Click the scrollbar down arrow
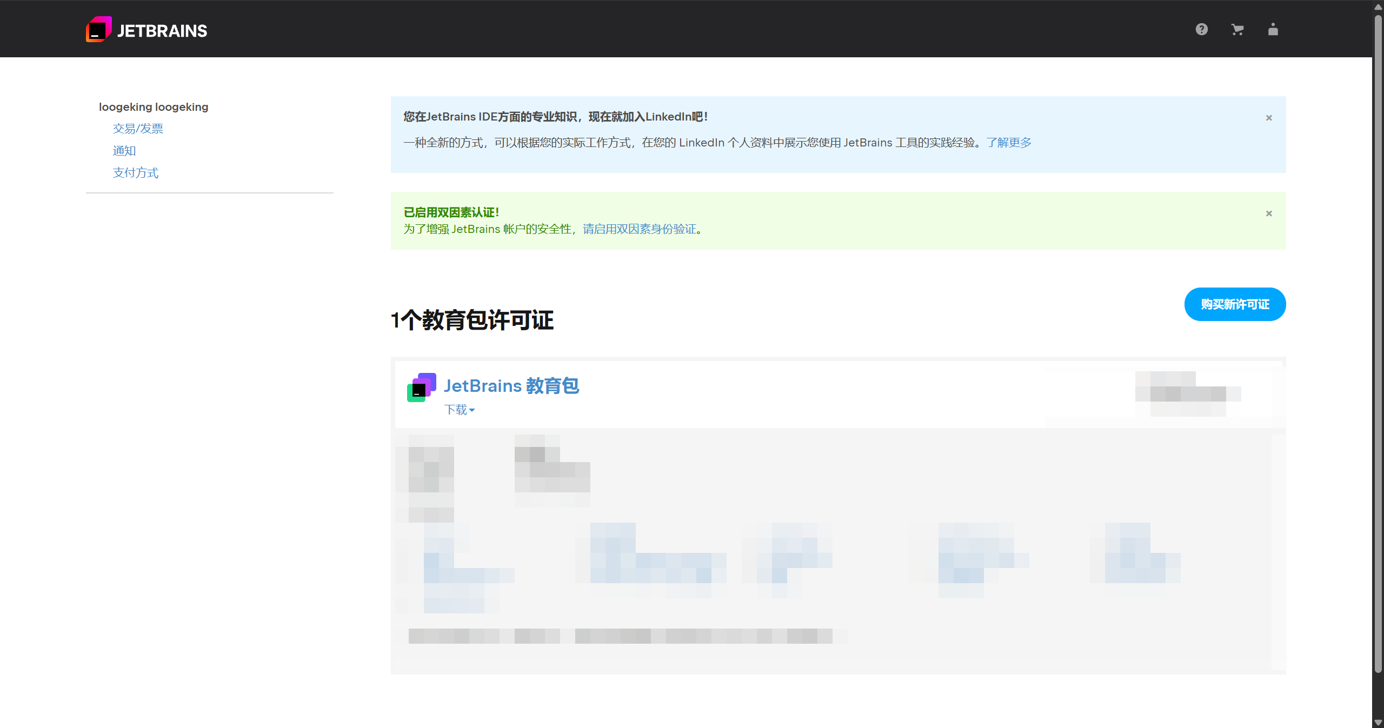The image size is (1384, 728). pos(1378,722)
